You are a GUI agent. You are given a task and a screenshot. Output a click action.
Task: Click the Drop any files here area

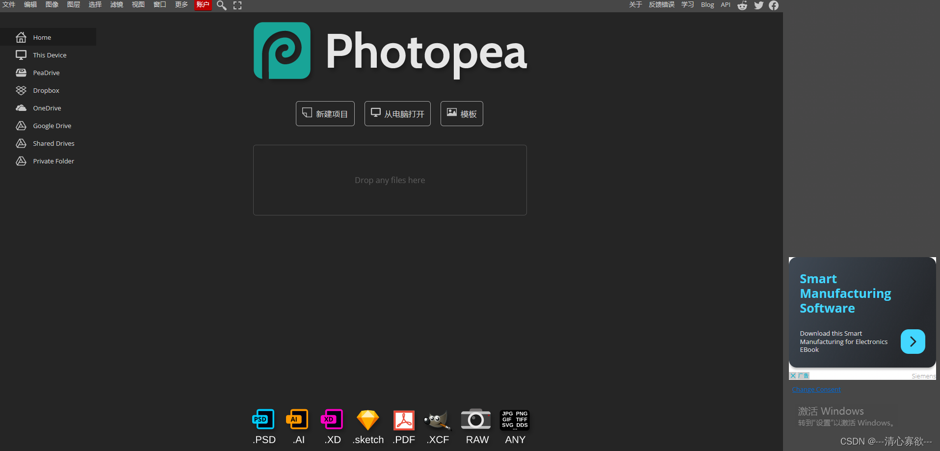(x=390, y=180)
